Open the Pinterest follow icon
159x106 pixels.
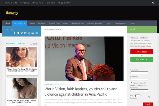25,33
